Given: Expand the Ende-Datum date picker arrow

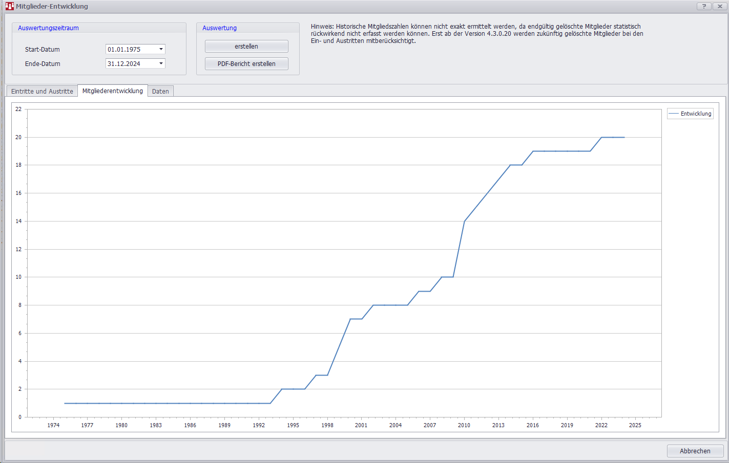Looking at the screenshot, I should [x=161, y=64].
